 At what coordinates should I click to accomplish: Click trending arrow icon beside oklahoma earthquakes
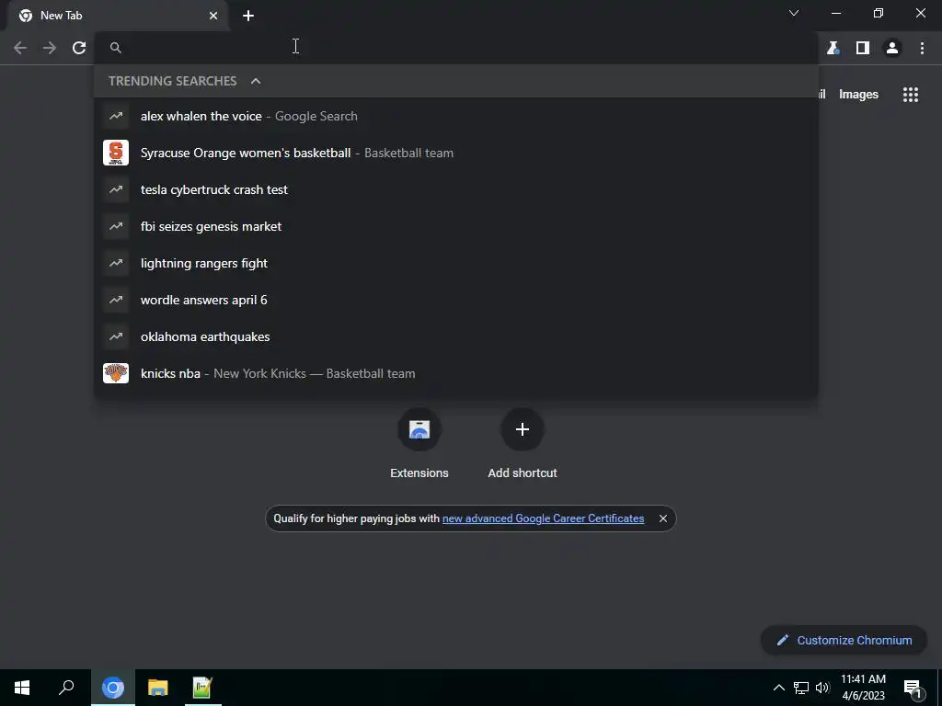116,336
